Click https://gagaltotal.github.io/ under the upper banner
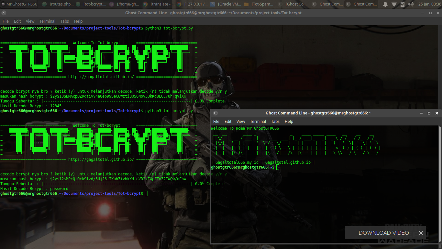The width and height of the screenshot is (442, 249). 101,77
